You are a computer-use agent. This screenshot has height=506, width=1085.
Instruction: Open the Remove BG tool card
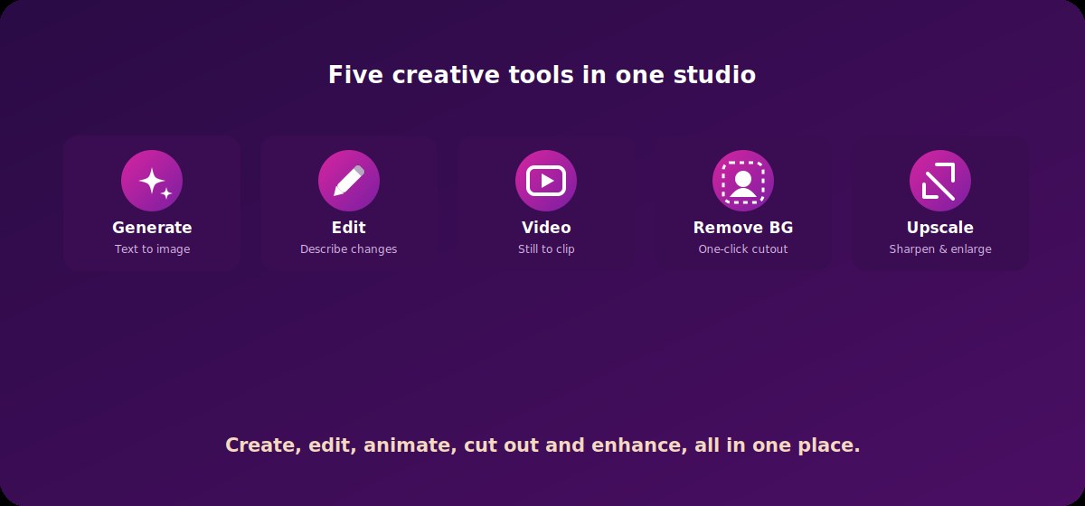tap(743, 203)
